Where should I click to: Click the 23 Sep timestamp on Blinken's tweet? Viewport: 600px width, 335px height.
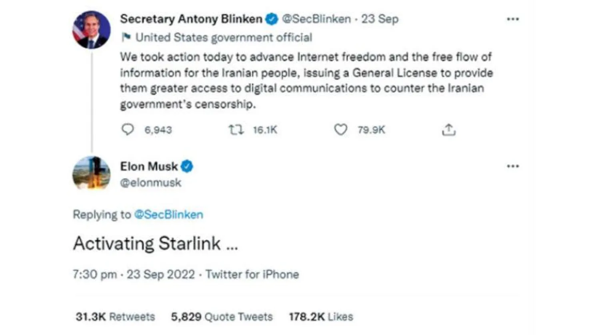(379, 18)
